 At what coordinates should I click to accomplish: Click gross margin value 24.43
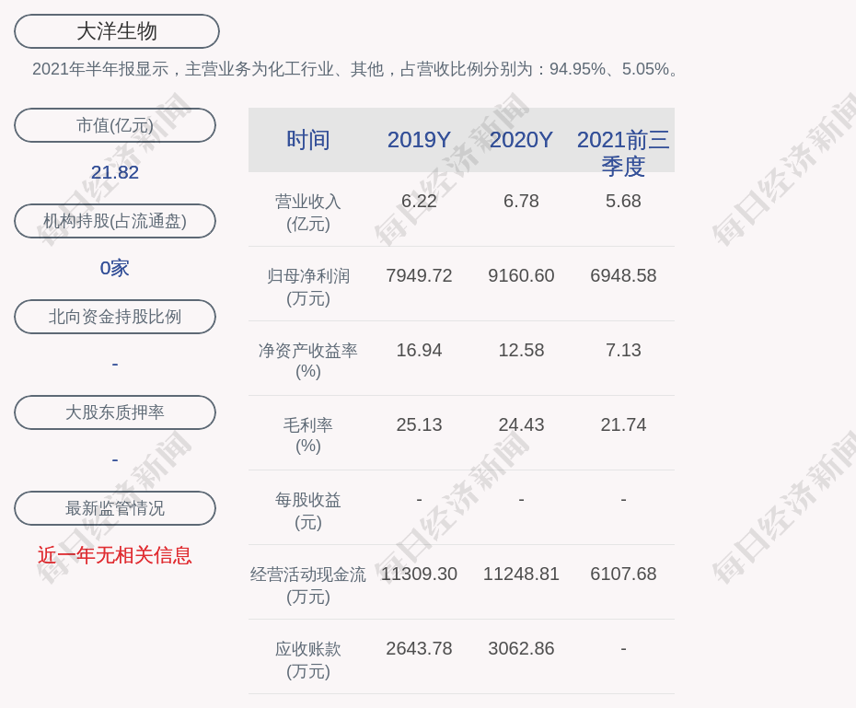(x=521, y=424)
